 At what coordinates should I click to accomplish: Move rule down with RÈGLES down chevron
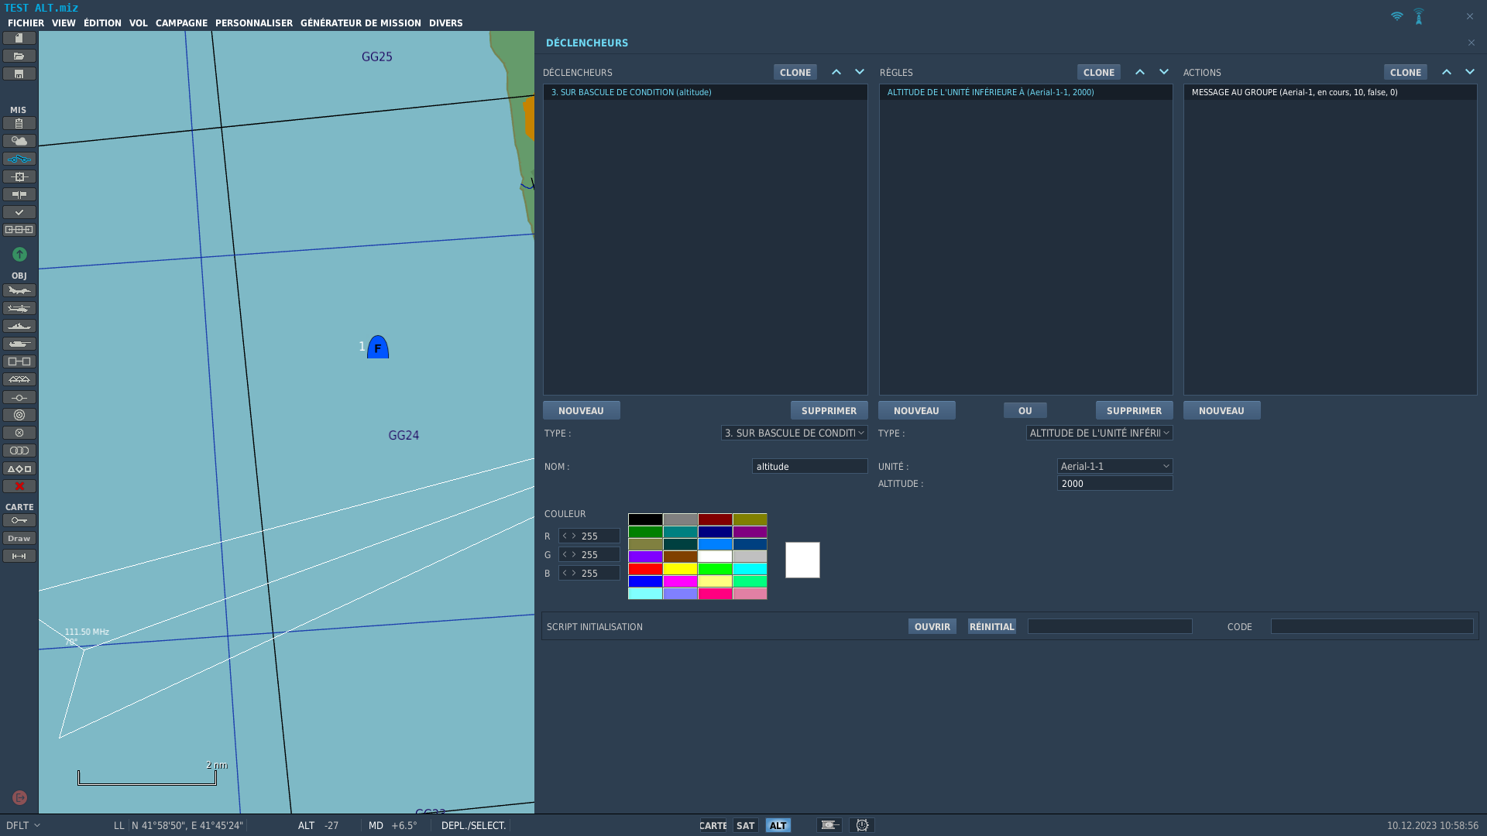coord(1164,72)
